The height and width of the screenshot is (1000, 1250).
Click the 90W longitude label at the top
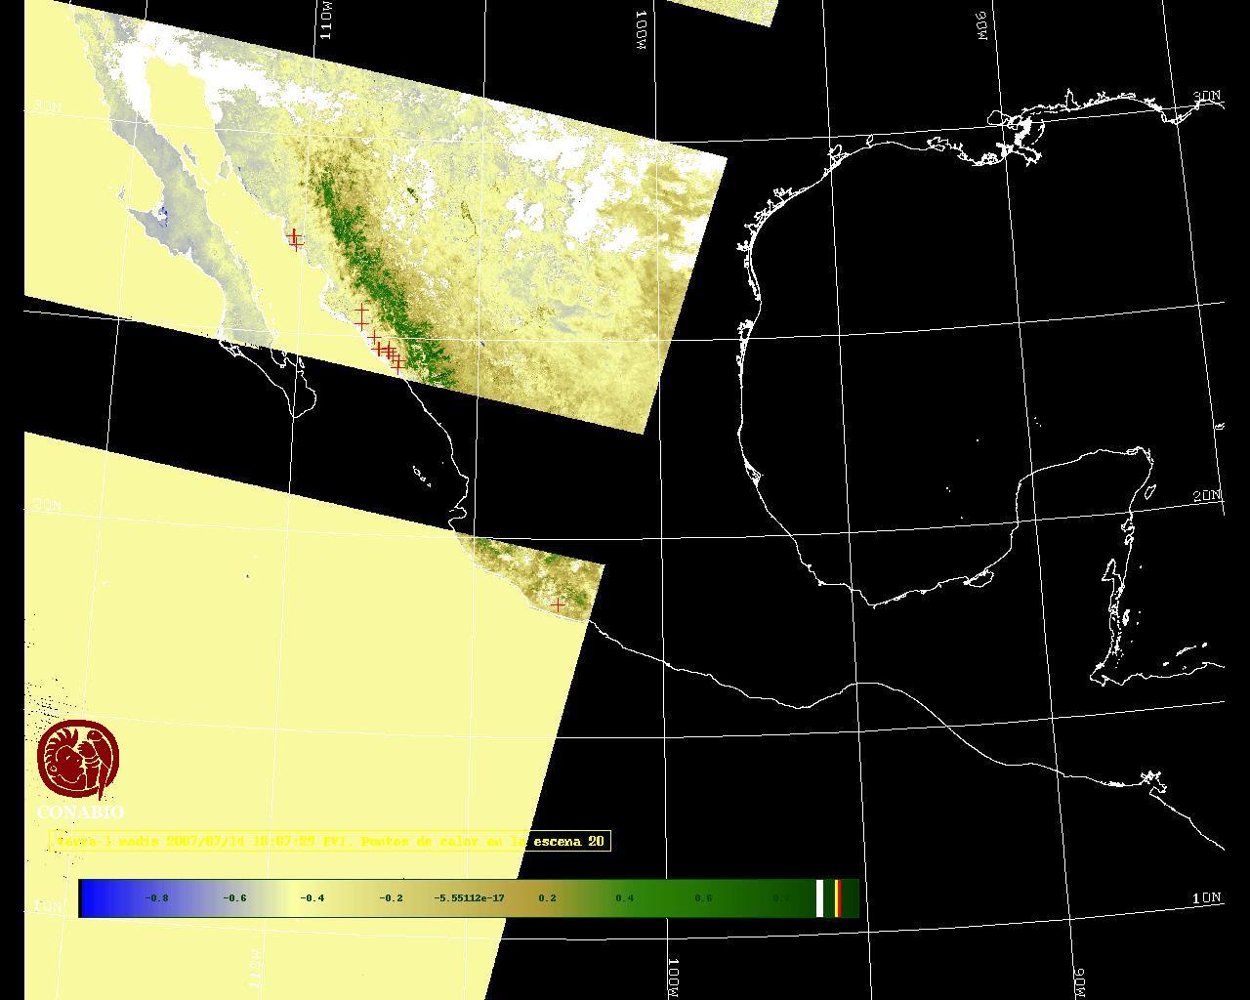tap(981, 26)
